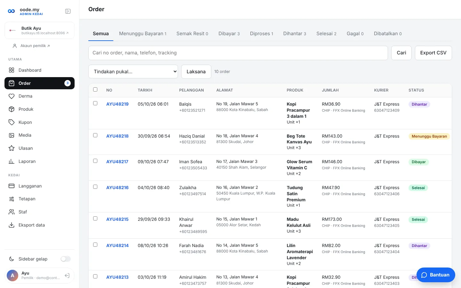The height and width of the screenshot is (288, 461).
Task: Open Kupon tag icon
Action: click(12, 122)
